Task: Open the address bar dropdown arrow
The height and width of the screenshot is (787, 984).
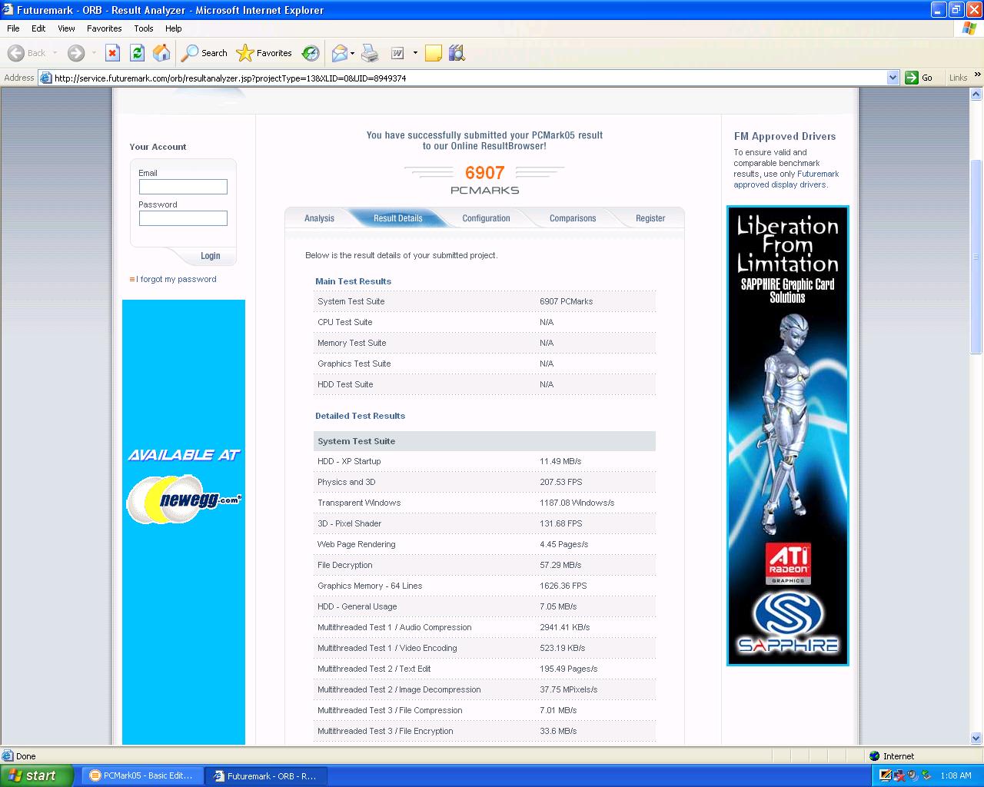Action: tap(893, 78)
